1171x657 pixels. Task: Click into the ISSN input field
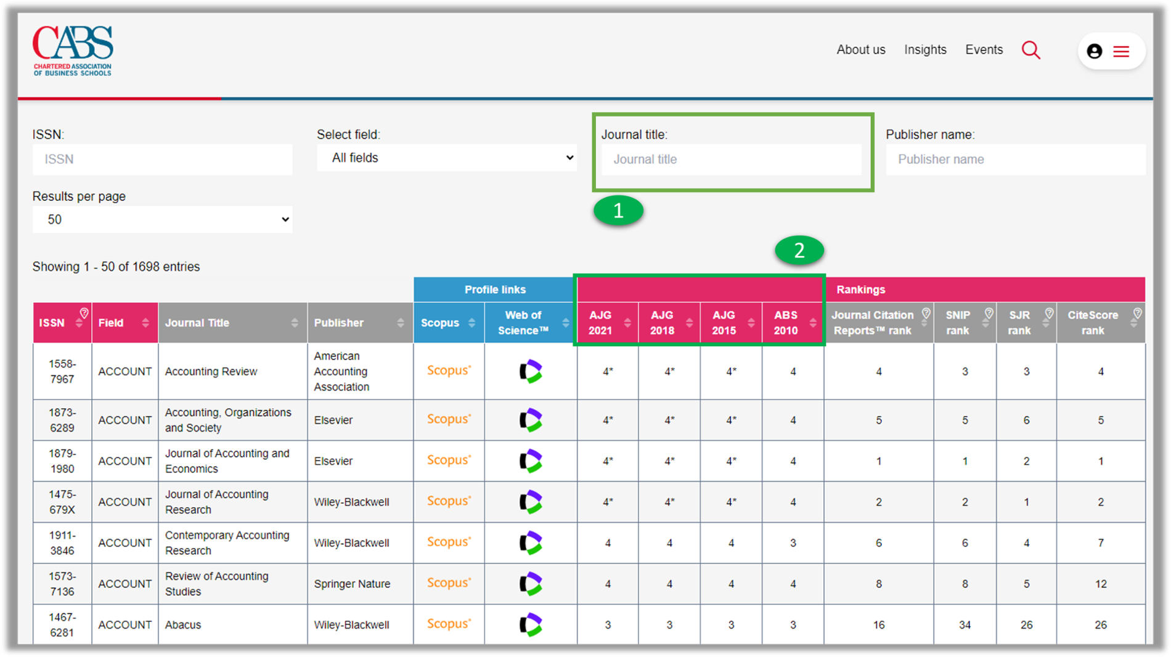pyautogui.click(x=162, y=159)
